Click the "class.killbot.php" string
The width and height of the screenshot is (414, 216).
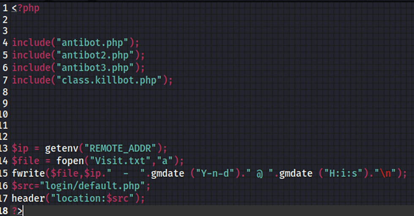pos(109,80)
